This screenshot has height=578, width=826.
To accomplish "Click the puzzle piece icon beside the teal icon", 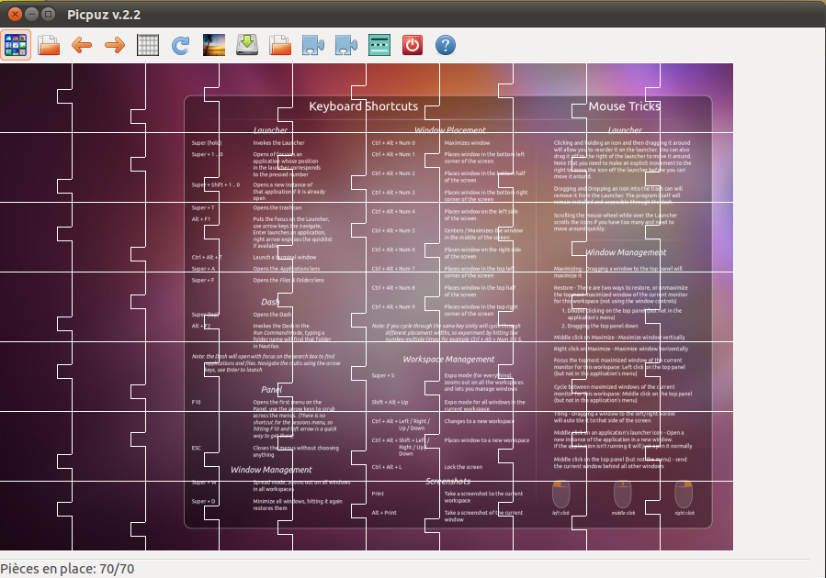I will [346, 45].
